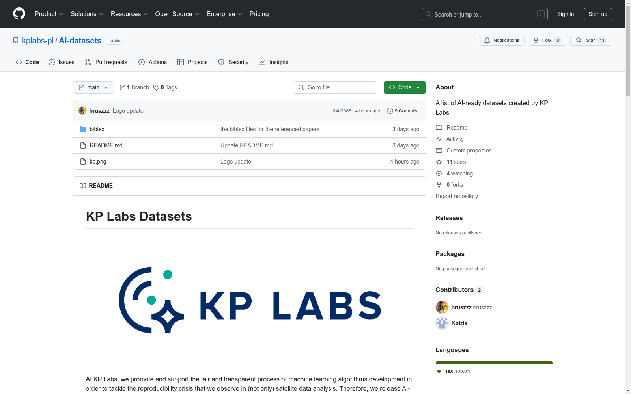This screenshot has width=631, height=394.
Task: Click the Star count badge showing 11
Action: (x=602, y=40)
